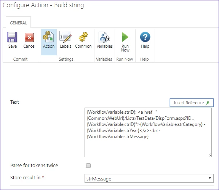Click the Insert Reference button
The width and height of the screenshot is (219, 190).
tap(192, 103)
